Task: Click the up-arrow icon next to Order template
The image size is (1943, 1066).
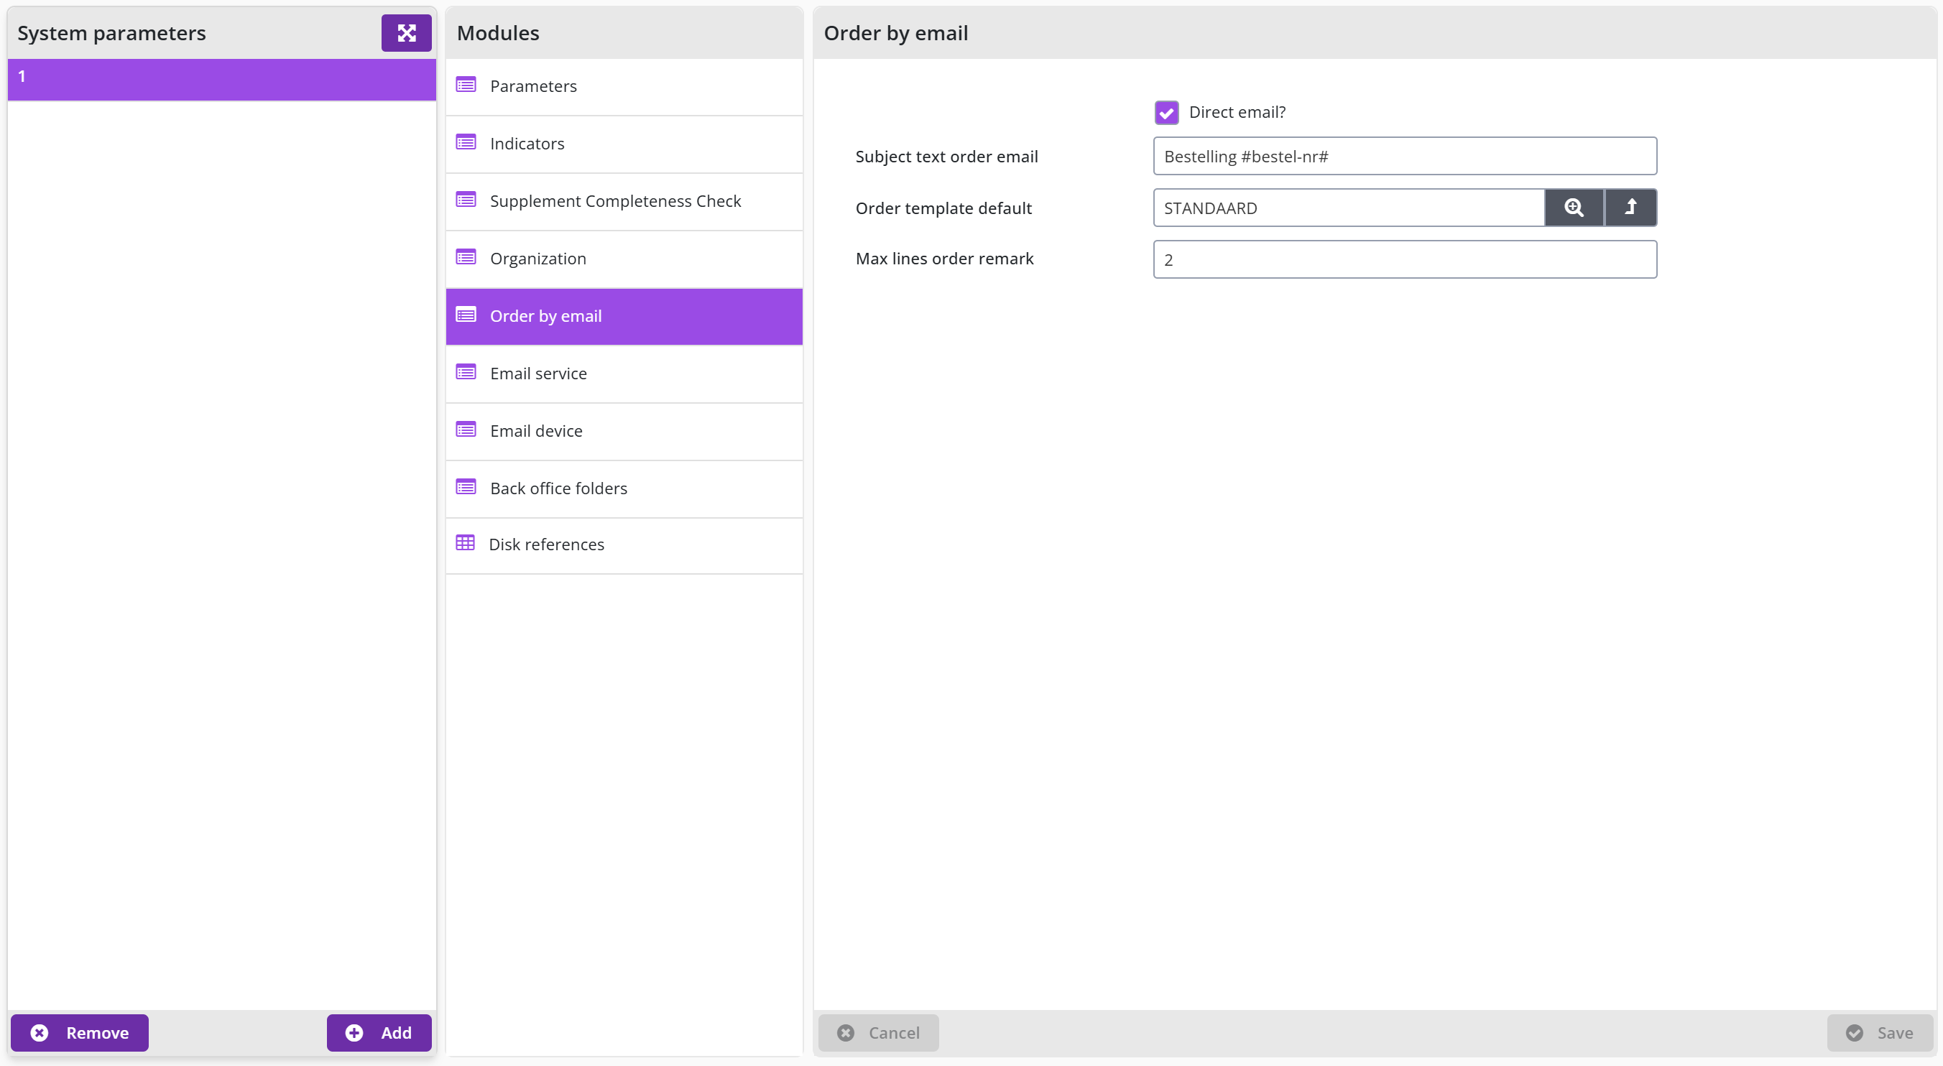Action: point(1630,208)
